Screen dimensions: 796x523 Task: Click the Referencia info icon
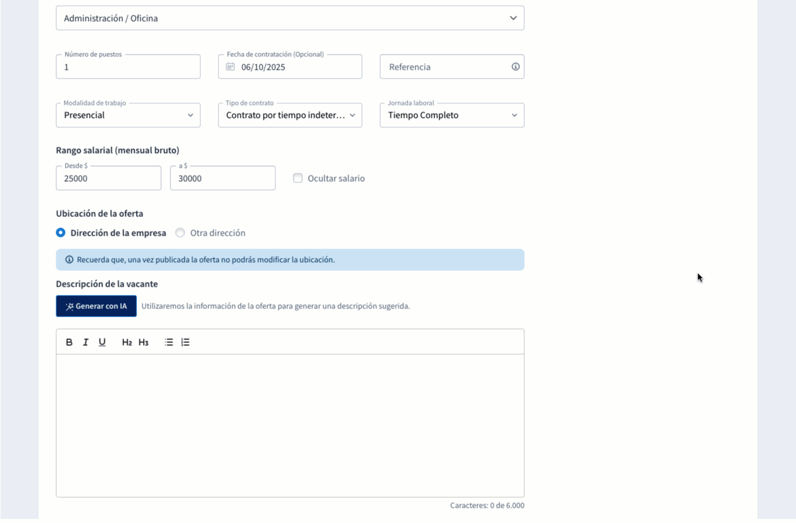pyautogui.click(x=515, y=67)
